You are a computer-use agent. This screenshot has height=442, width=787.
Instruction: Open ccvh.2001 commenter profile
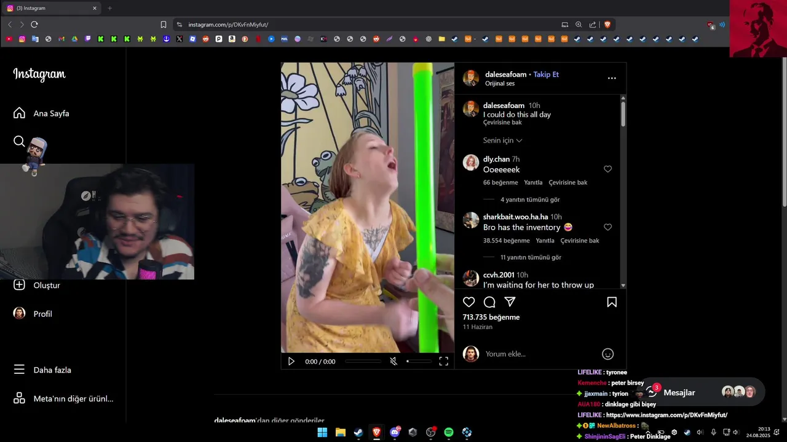click(499, 275)
